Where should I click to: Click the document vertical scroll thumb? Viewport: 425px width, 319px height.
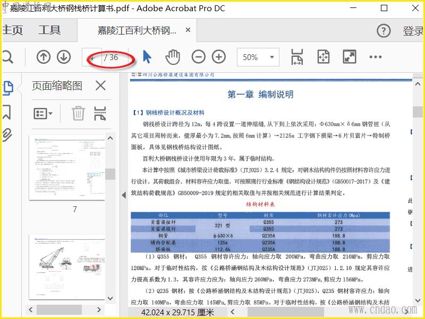[418, 112]
